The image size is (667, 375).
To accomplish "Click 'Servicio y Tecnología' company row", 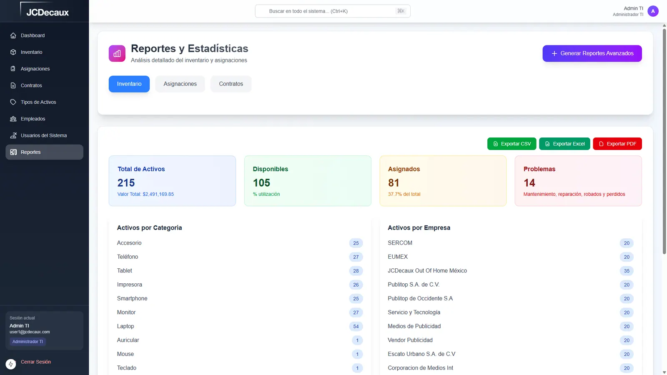I will point(511,312).
